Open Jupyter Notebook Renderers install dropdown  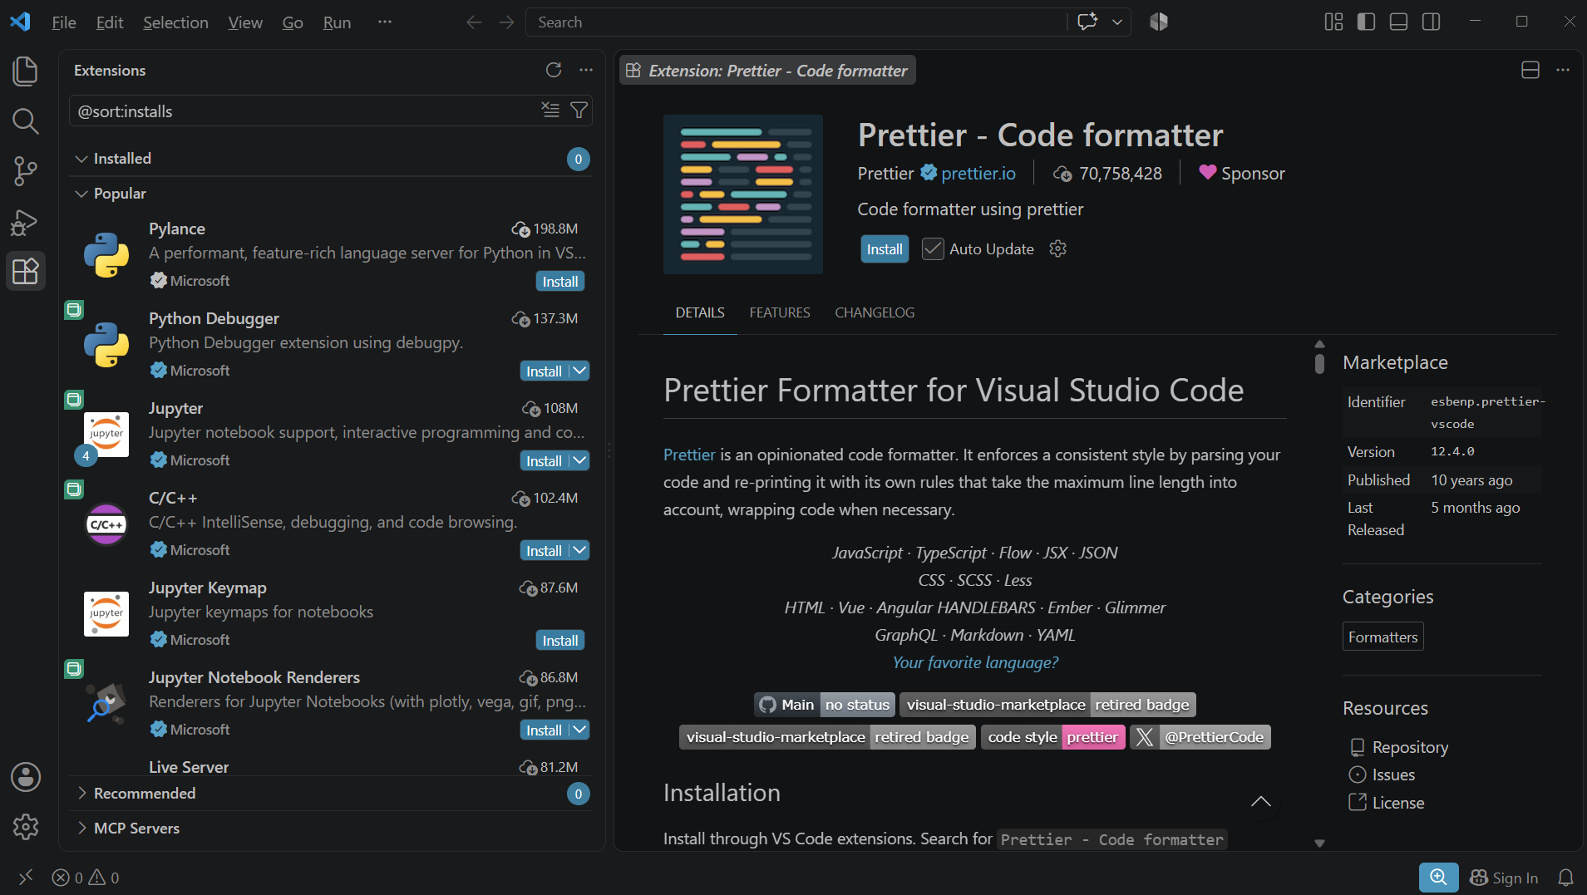(x=579, y=730)
